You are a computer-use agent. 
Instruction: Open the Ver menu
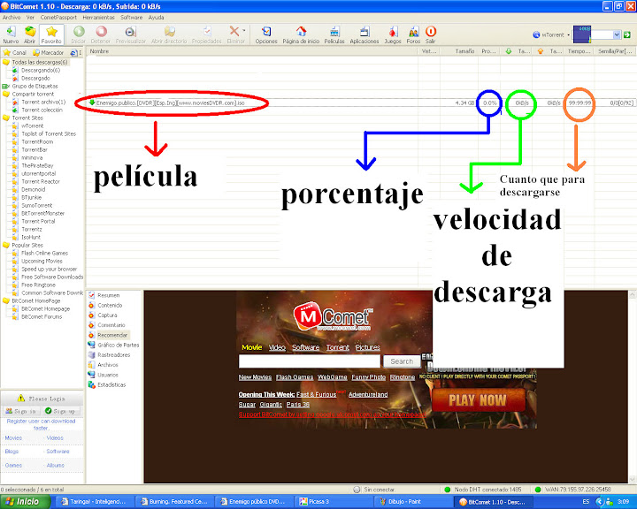(30, 18)
